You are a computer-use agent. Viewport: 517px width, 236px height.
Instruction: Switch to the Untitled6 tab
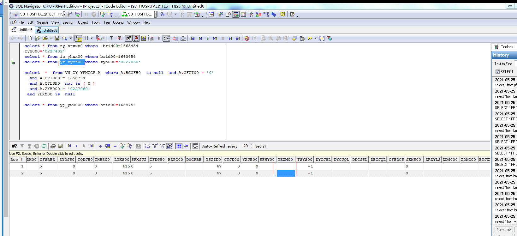pyautogui.click(x=22, y=30)
